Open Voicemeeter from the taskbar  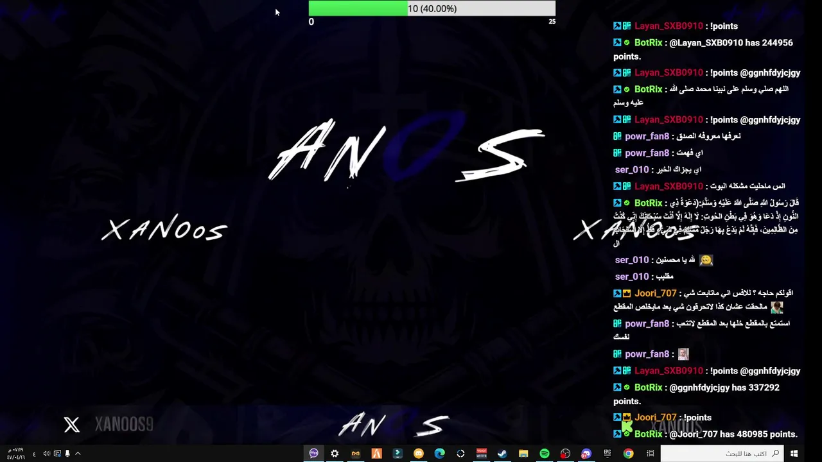coord(482,454)
